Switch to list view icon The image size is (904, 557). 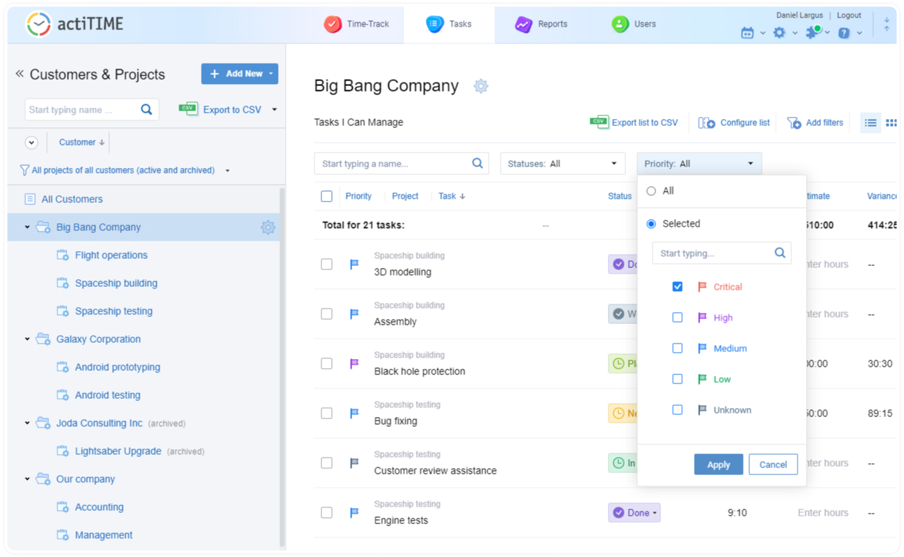(870, 122)
